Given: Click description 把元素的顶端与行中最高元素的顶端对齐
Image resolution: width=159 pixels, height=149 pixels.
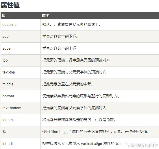Looking at the screenshot, I should click(x=76, y=60).
